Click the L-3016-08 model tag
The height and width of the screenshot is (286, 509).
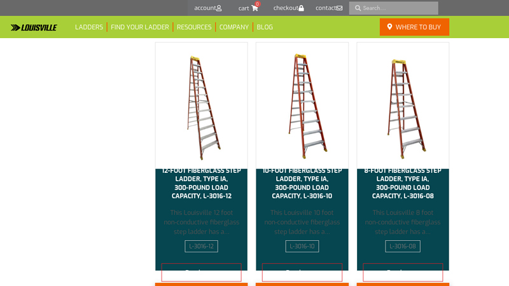tap(403, 246)
